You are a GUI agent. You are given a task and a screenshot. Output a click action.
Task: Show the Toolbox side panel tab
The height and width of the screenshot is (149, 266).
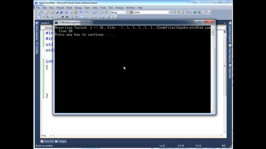tap(37, 48)
